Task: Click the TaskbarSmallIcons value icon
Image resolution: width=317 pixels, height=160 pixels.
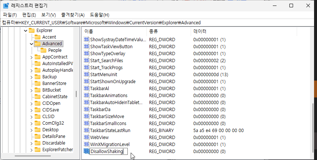Action: (x=87, y=124)
